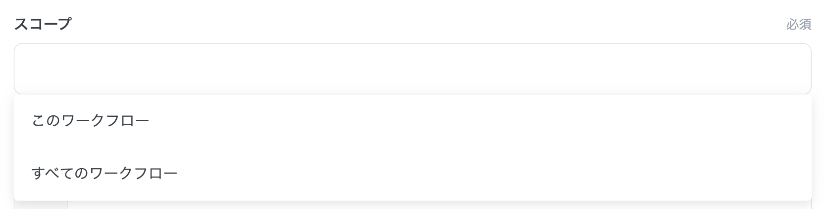Choose すべてのワークフロー from the list
Viewport: 825px width, 209px height.
(x=104, y=174)
